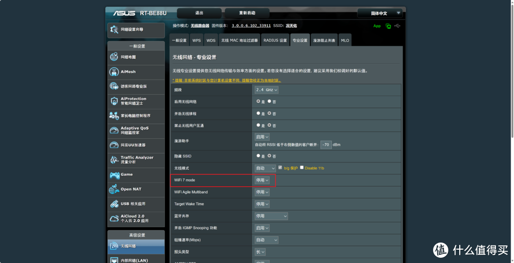
Task: Select 否 for 启用无线网络
Action: [x=269, y=101]
